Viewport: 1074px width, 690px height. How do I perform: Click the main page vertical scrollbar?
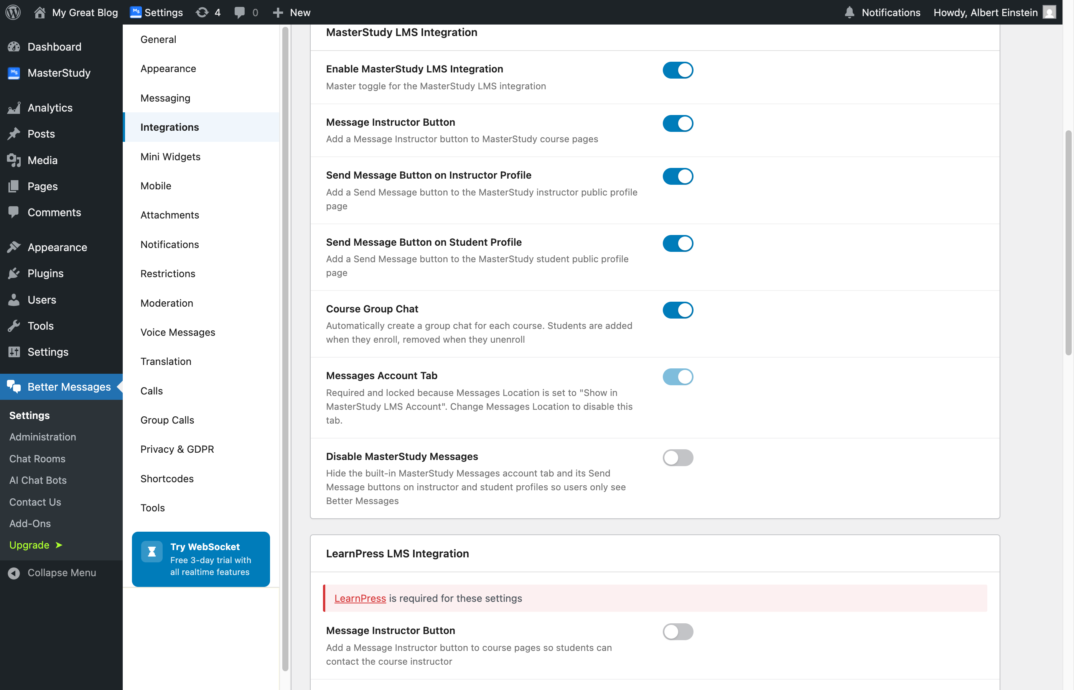coord(1069,242)
